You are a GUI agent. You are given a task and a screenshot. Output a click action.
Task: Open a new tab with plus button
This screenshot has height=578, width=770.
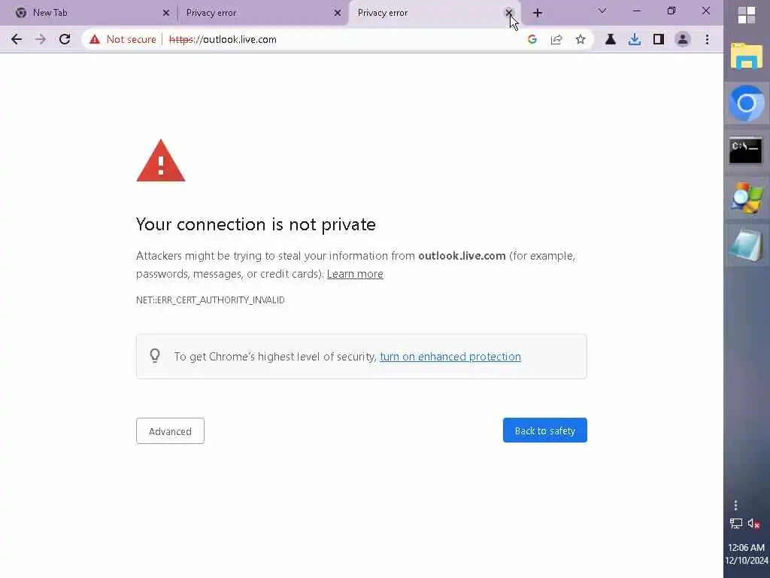(x=538, y=13)
